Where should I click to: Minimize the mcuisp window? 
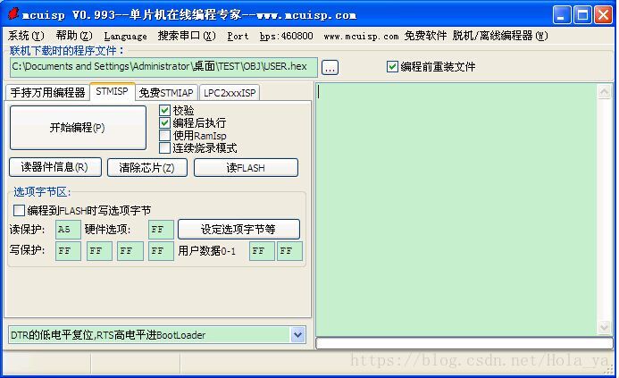point(561,15)
